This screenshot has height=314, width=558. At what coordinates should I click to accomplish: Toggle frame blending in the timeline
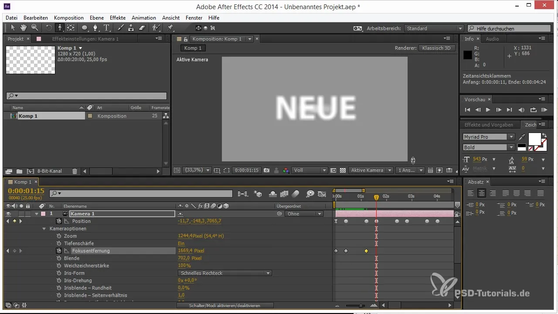coord(285,194)
